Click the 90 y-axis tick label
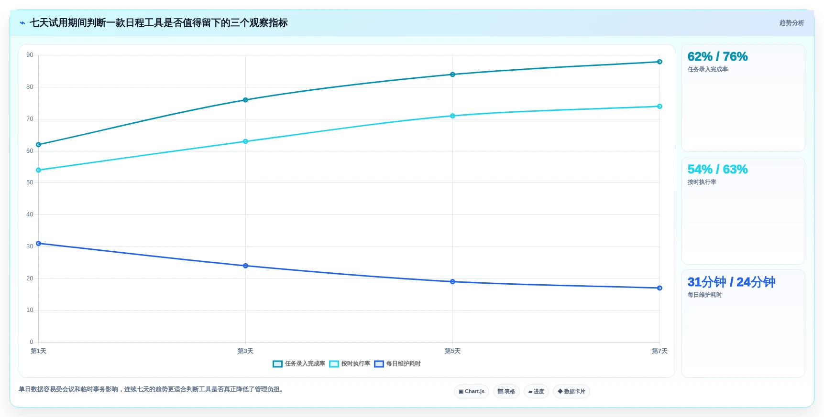The image size is (824, 417). [30, 55]
